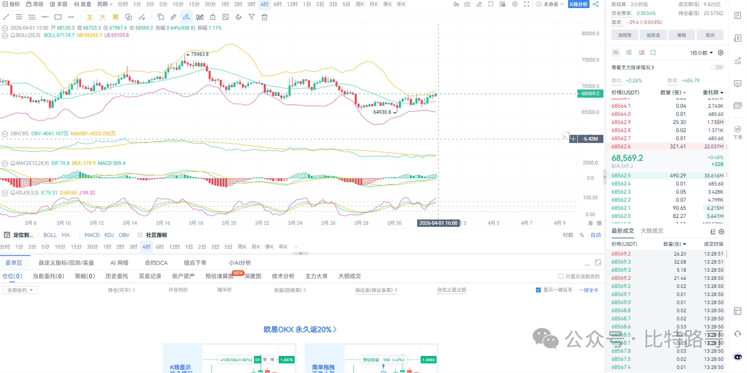Uncheck the 显示一键反手 checkbox

(538, 290)
